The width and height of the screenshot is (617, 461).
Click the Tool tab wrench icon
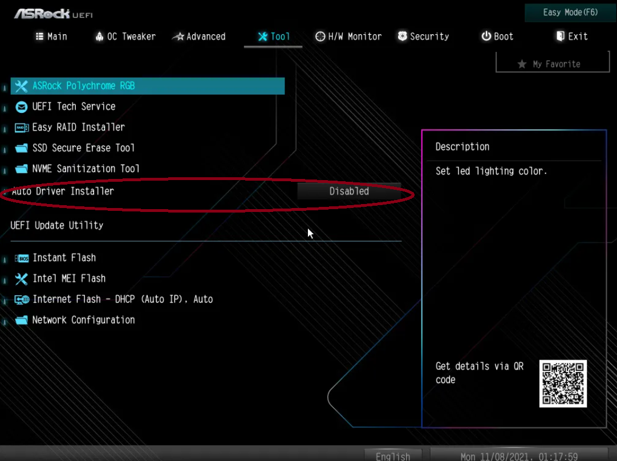(x=262, y=36)
